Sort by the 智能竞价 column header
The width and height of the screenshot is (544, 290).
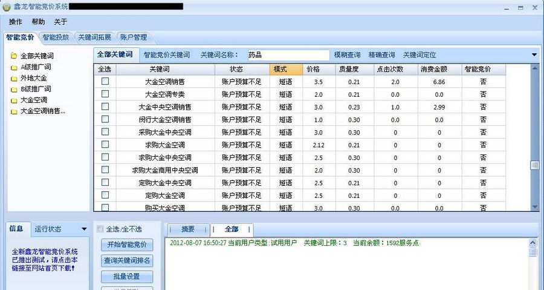tap(484, 70)
